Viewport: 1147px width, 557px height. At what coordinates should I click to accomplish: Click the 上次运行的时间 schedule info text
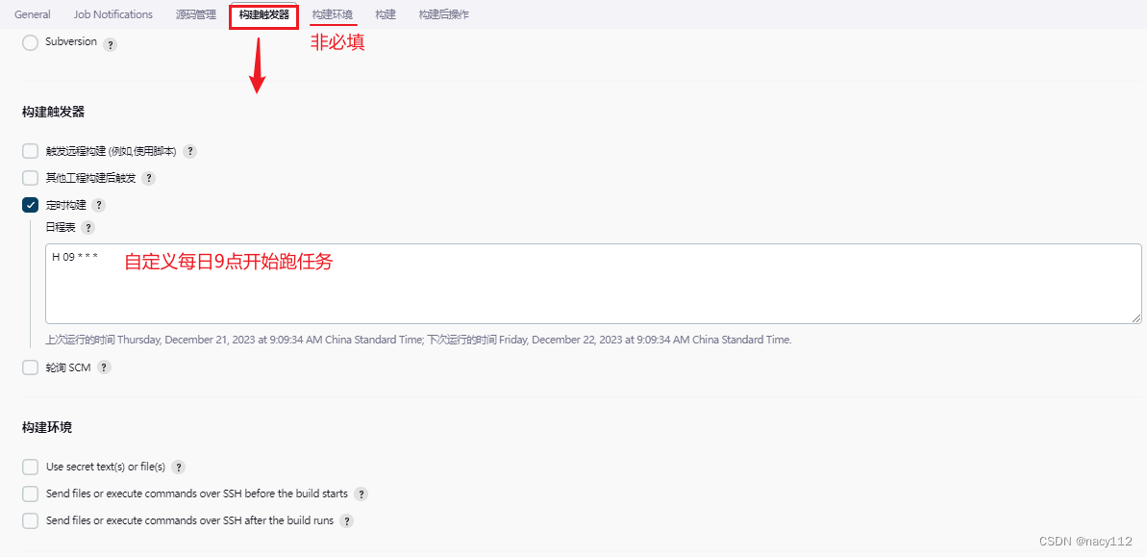(x=418, y=341)
